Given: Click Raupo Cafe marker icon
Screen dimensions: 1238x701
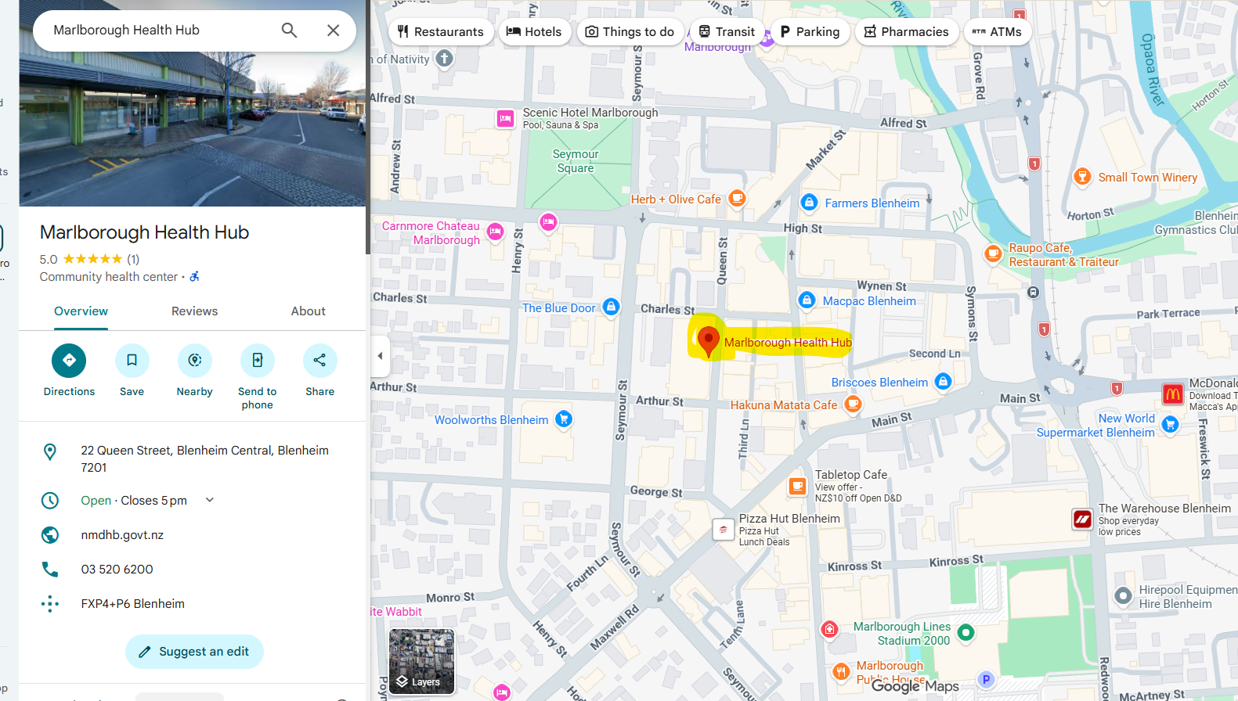Looking at the screenshot, I should coord(993,253).
